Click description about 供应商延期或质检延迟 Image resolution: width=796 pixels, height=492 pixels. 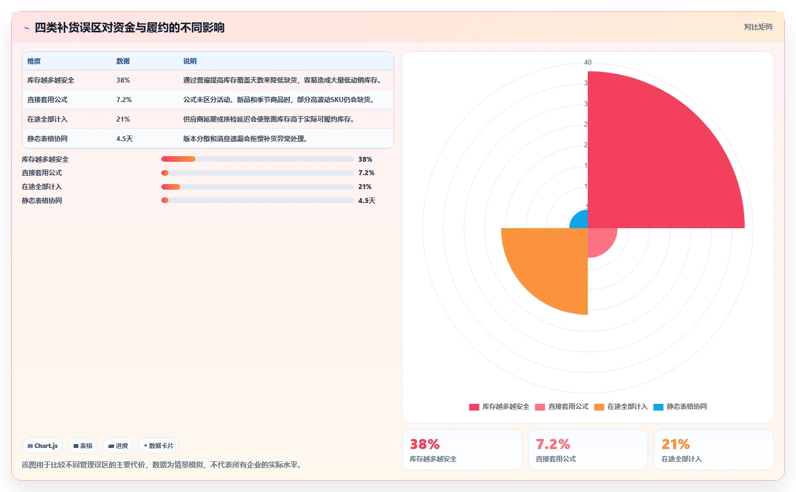pyautogui.click(x=268, y=119)
